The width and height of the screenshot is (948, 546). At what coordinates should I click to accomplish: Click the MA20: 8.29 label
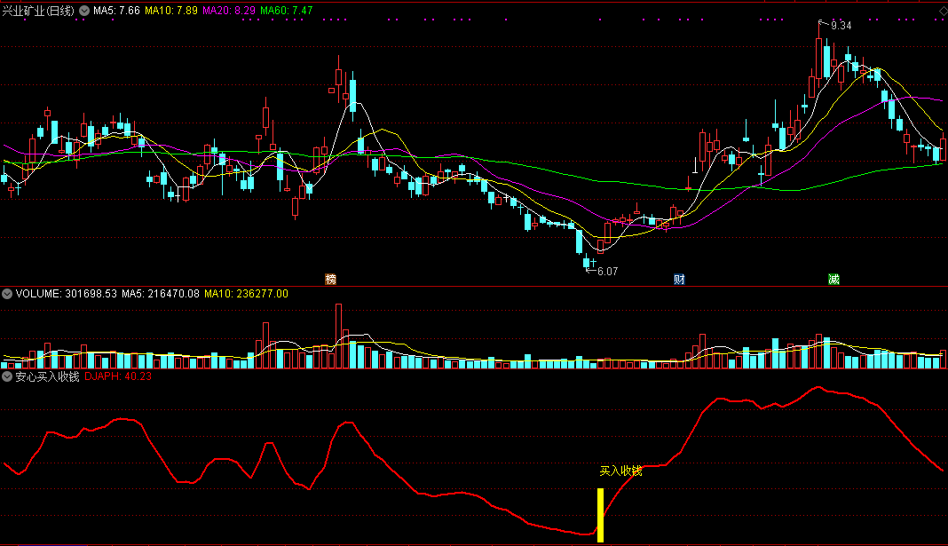click(228, 11)
